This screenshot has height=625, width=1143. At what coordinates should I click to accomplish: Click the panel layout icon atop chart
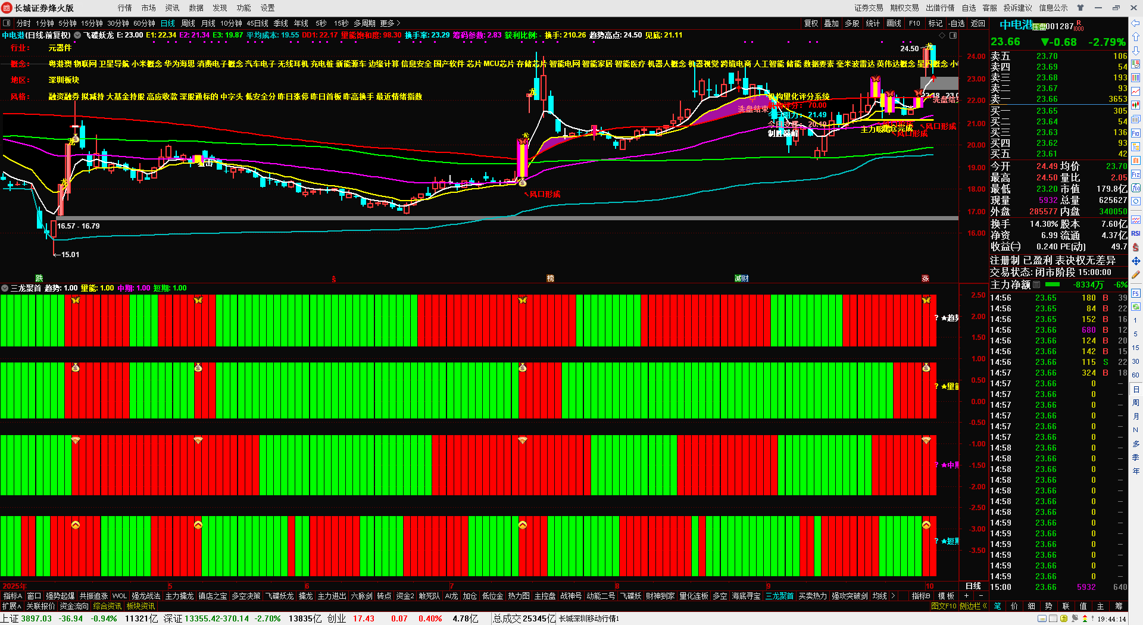tap(953, 35)
